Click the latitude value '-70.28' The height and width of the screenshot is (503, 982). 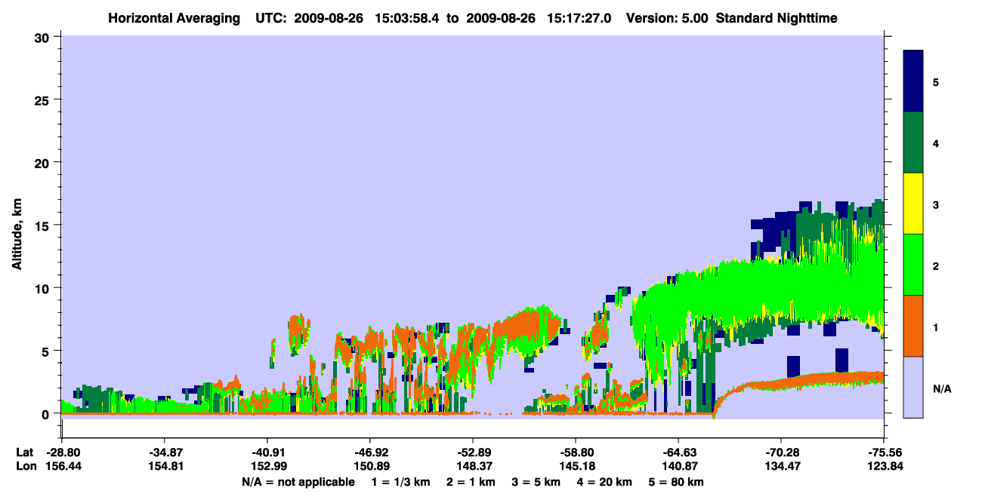[781, 452]
